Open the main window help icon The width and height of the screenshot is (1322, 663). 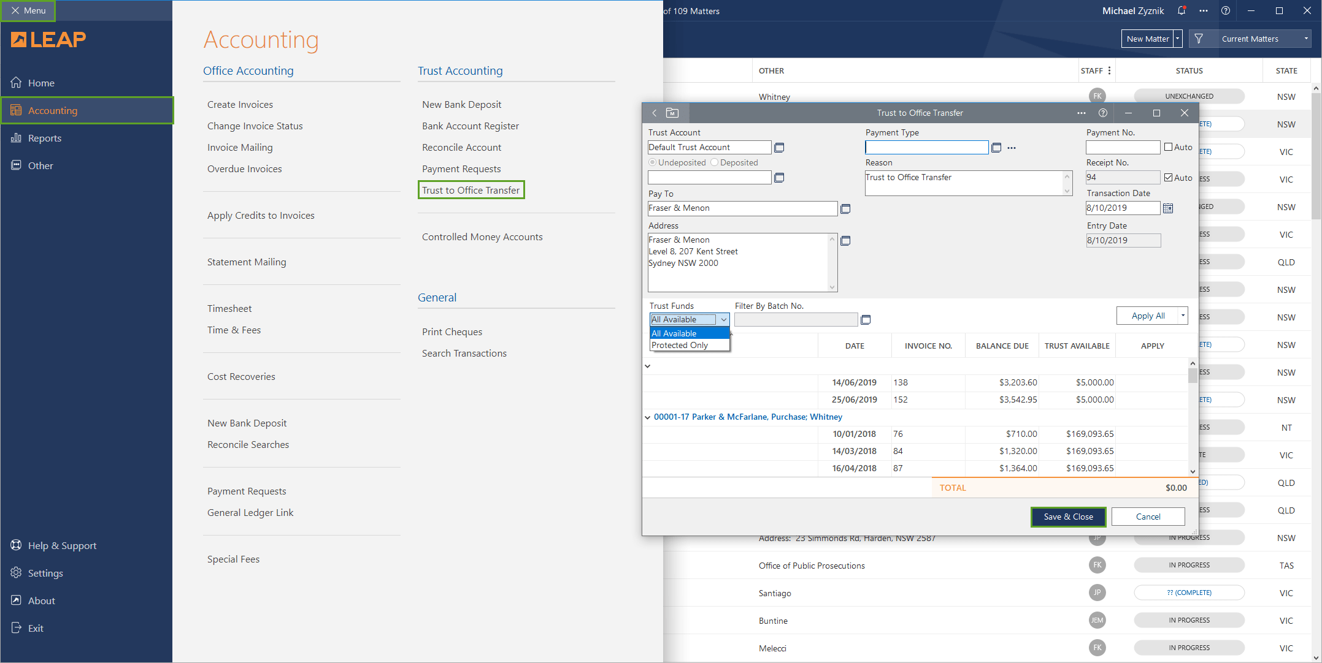[1225, 10]
